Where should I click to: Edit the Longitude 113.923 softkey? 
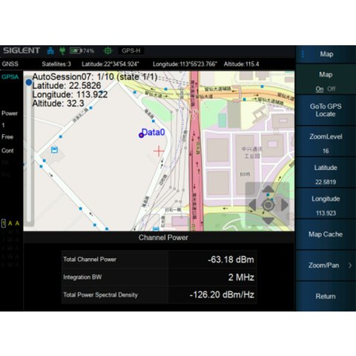pos(326,204)
